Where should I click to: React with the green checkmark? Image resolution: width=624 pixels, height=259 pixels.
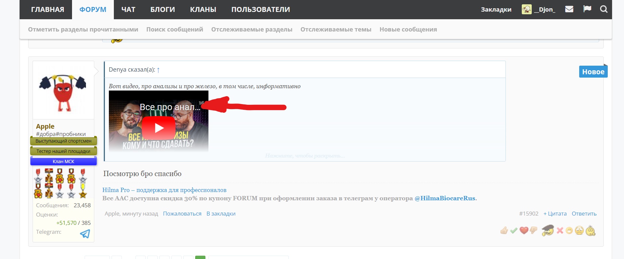tap(514, 230)
